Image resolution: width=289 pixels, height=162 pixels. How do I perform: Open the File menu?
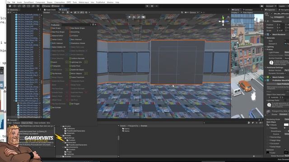coord(9,2)
